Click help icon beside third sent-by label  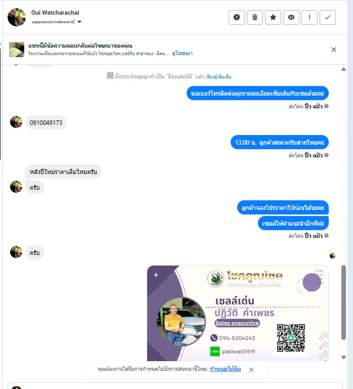click(327, 235)
